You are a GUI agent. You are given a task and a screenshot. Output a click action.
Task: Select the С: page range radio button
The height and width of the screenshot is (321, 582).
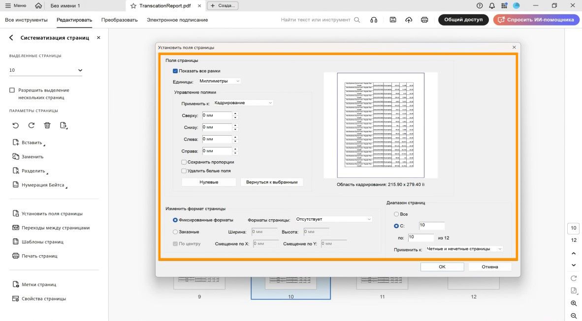(396, 226)
